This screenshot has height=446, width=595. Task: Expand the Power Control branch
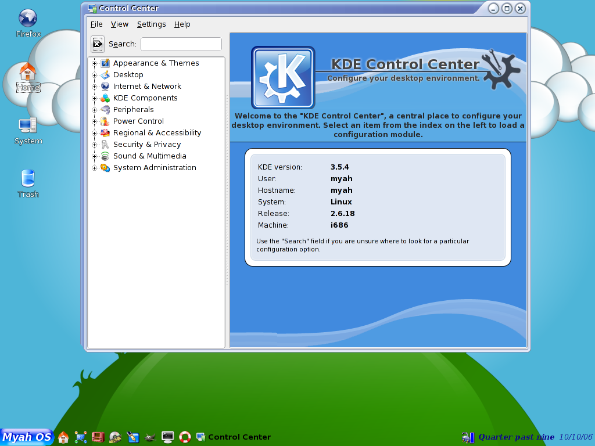click(95, 122)
